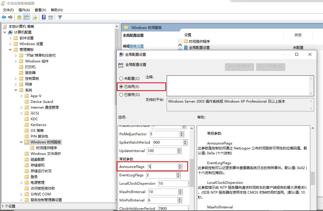Open Help using the question mark icon
323x211 pixels.
[43, 17]
